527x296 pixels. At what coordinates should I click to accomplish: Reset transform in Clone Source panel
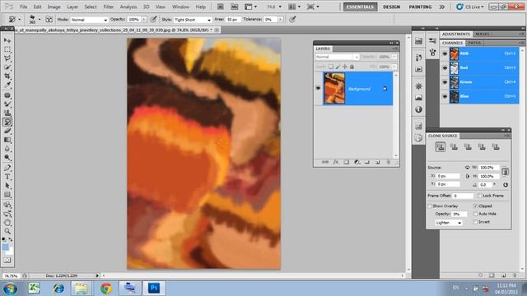(x=505, y=184)
